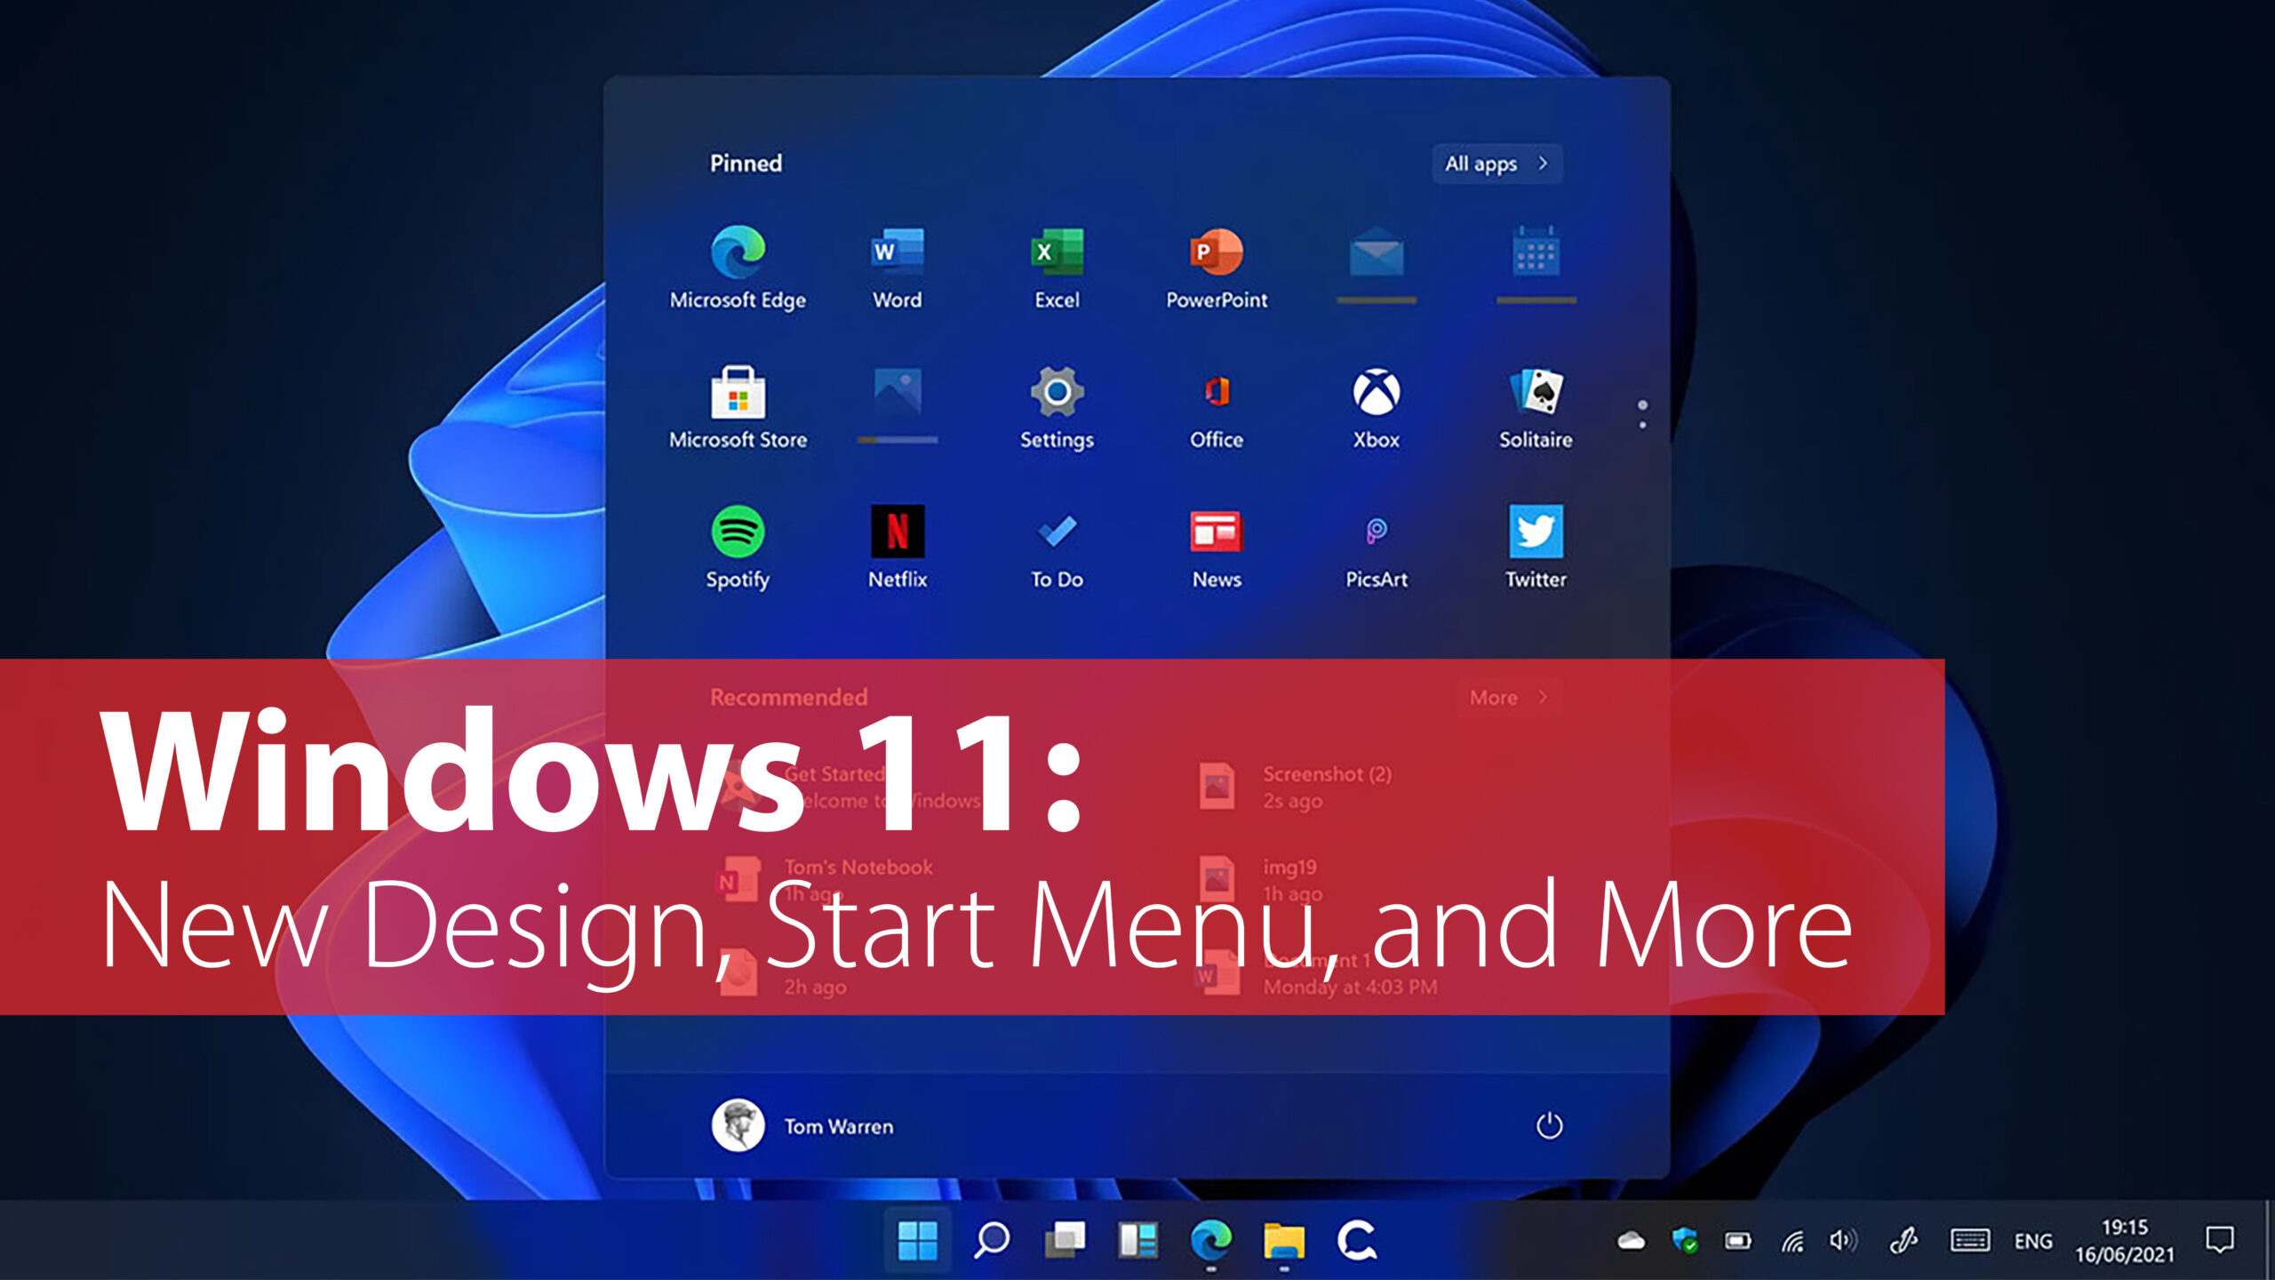Open Spotify from pinned apps
The height and width of the screenshot is (1280, 2275).
click(x=738, y=547)
